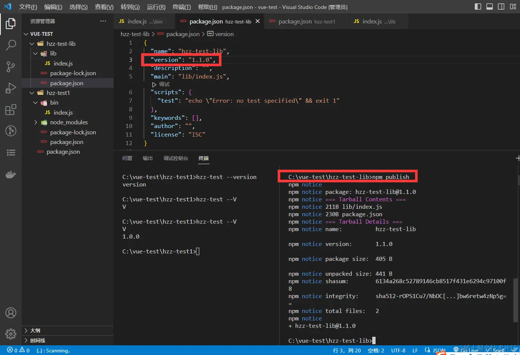Open the Extensions view icon
520x355 pixels.
[11, 110]
